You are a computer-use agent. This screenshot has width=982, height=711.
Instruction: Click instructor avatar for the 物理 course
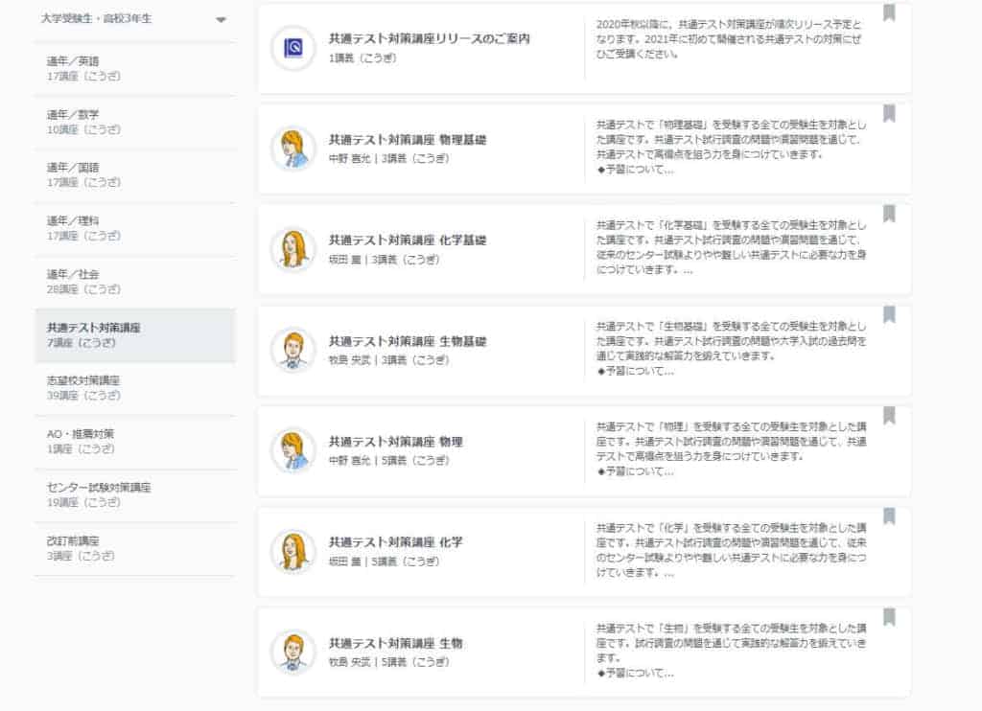(x=292, y=450)
